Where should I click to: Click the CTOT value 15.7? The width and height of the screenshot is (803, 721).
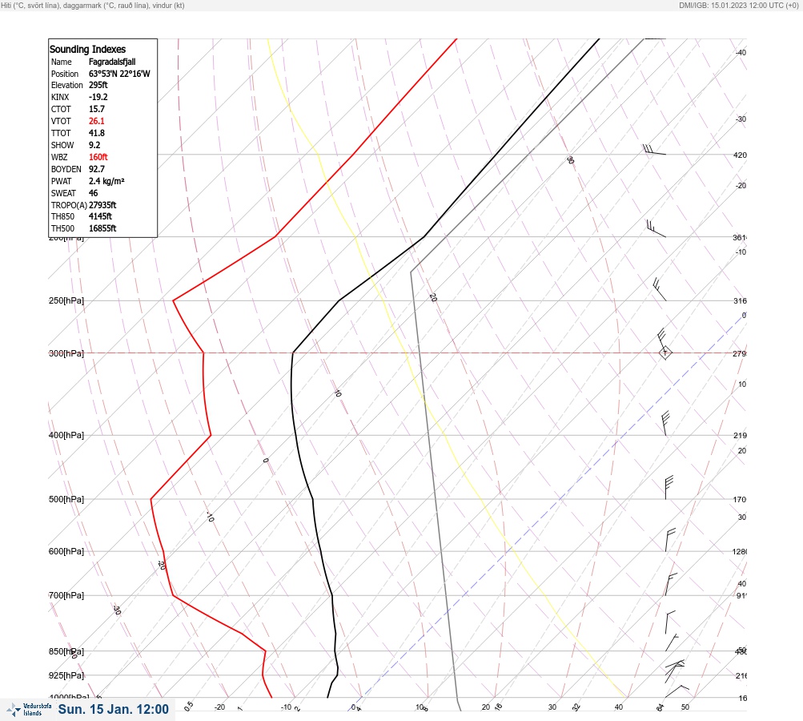97,109
